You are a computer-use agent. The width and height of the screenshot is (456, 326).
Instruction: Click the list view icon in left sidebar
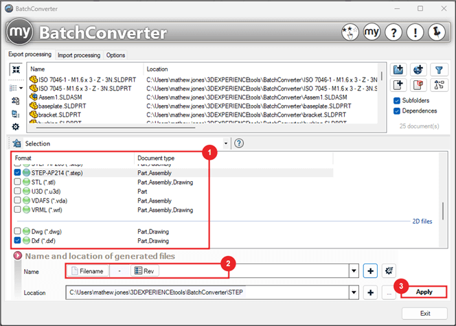coord(13,88)
